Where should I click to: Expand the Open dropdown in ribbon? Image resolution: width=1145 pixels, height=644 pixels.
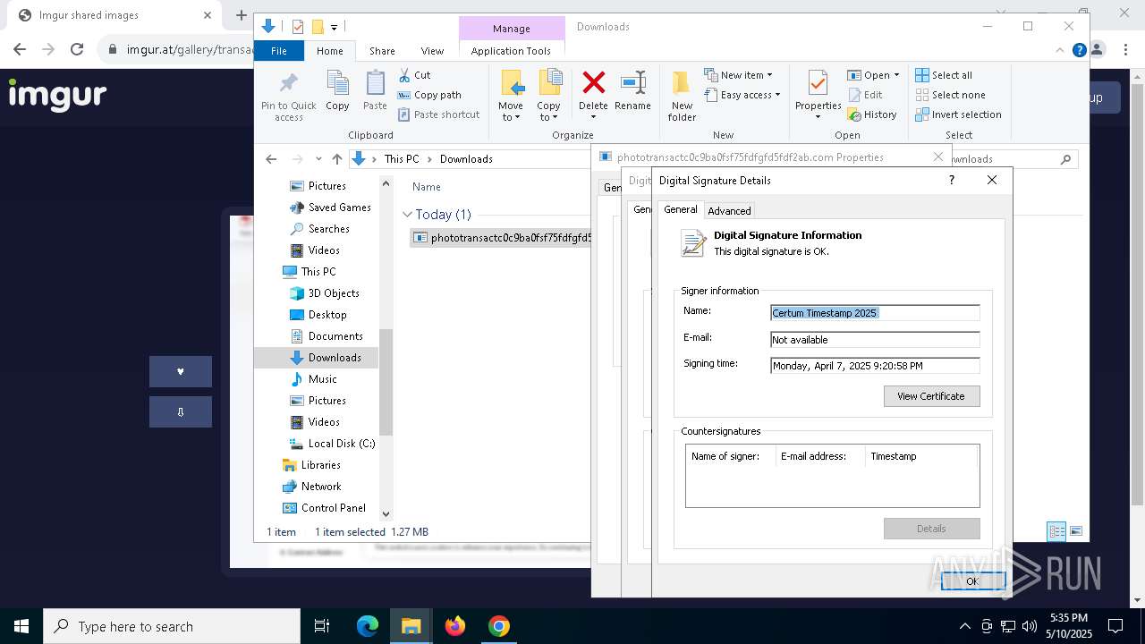[873, 75]
